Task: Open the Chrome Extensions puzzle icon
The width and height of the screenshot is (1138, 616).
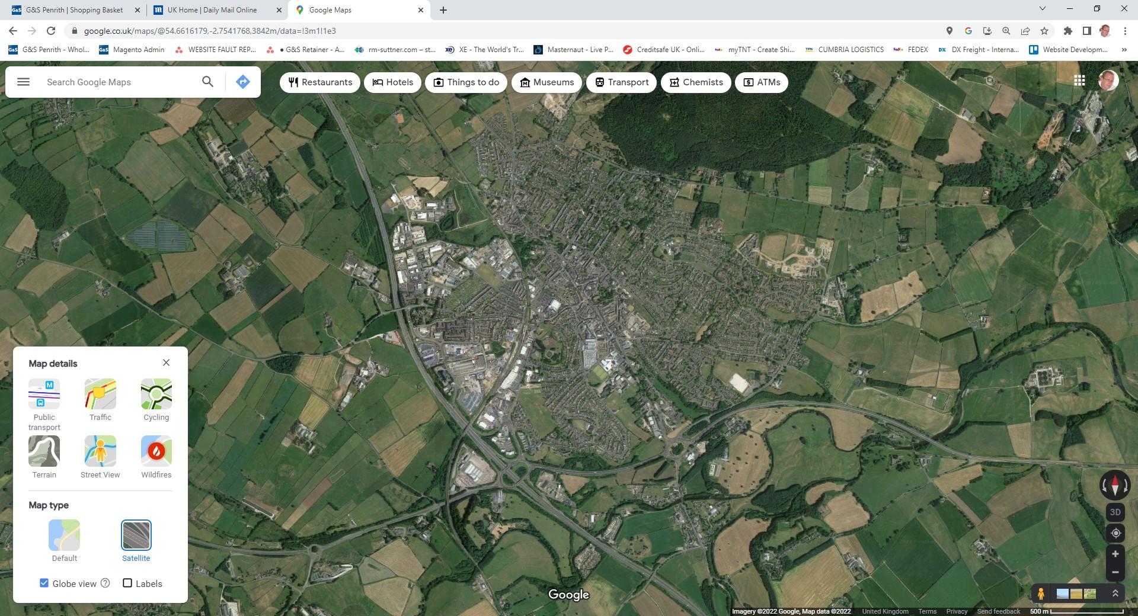Action: 1067,31
